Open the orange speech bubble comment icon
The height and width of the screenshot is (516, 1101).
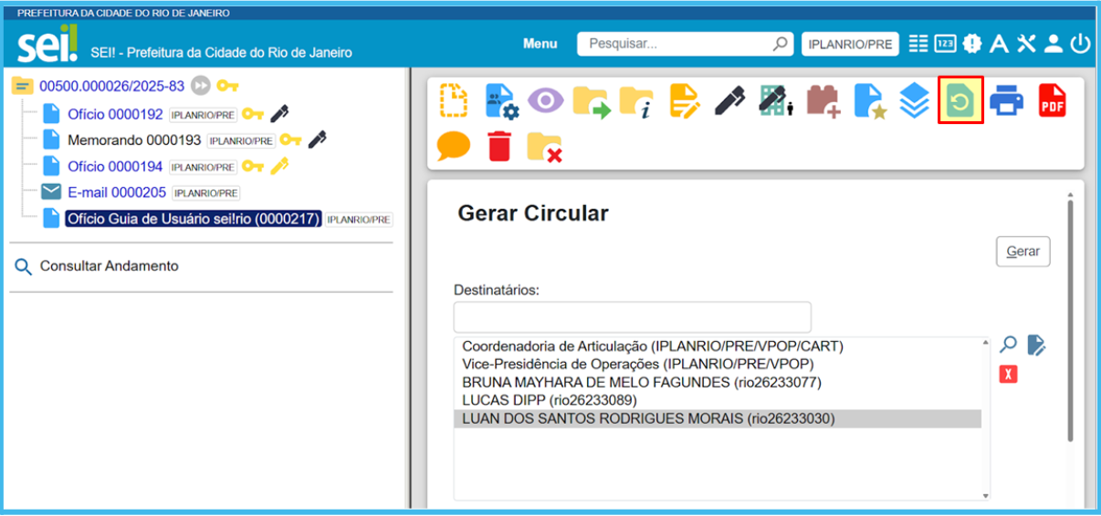[x=453, y=146]
